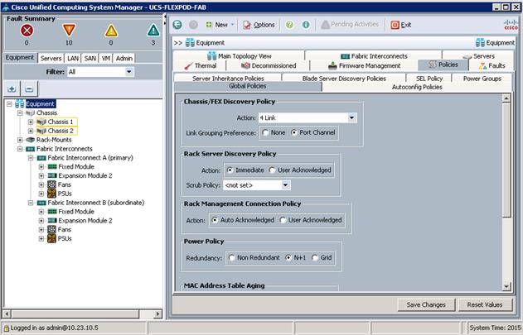This screenshot has height=335, width=523.
Task: Click the policies pane vertical scrollbar thumb
Action: tap(506, 160)
